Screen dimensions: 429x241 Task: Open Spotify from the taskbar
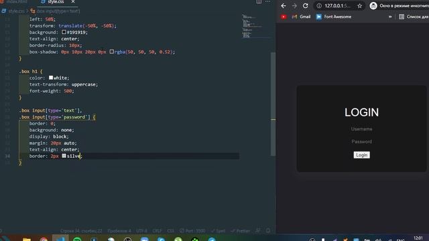tap(77, 240)
